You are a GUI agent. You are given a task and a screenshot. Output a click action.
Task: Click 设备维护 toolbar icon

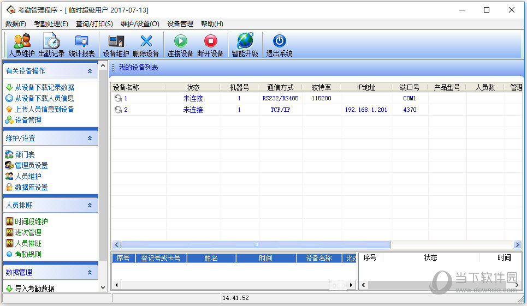(116, 45)
